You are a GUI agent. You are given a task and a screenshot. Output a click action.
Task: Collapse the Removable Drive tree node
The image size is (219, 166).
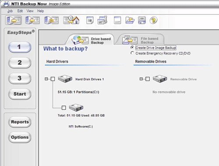141,79
